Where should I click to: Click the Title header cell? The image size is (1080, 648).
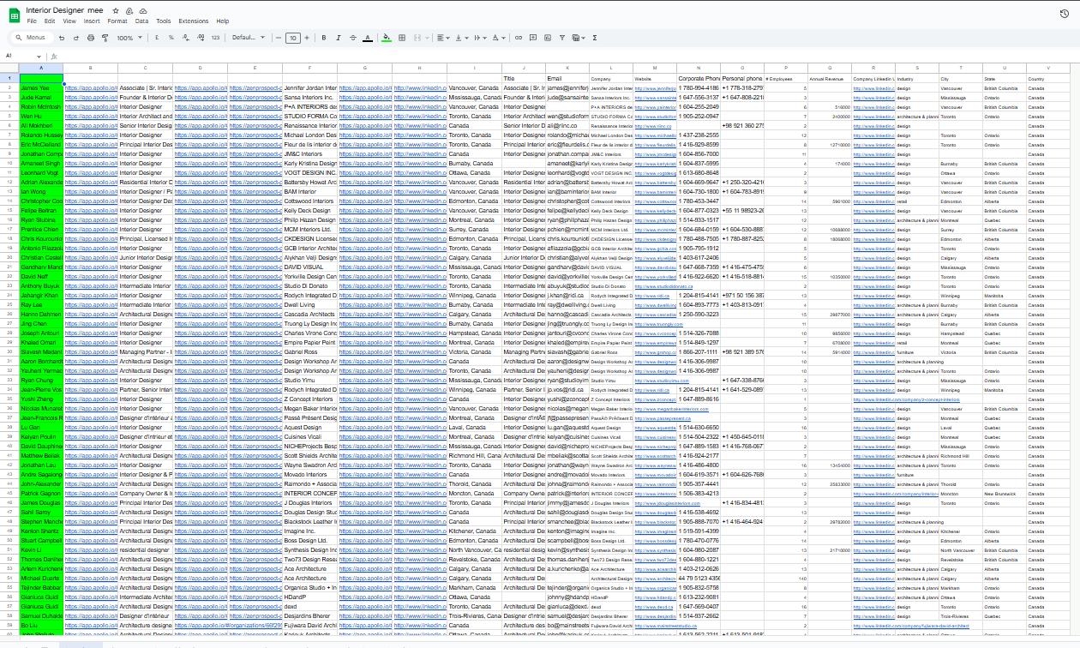(x=523, y=78)
